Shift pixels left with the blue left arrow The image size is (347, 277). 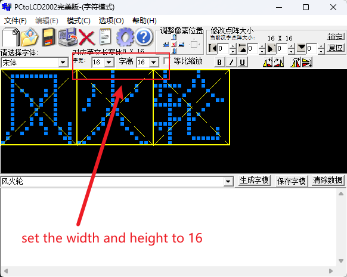(x=166, y=45)
